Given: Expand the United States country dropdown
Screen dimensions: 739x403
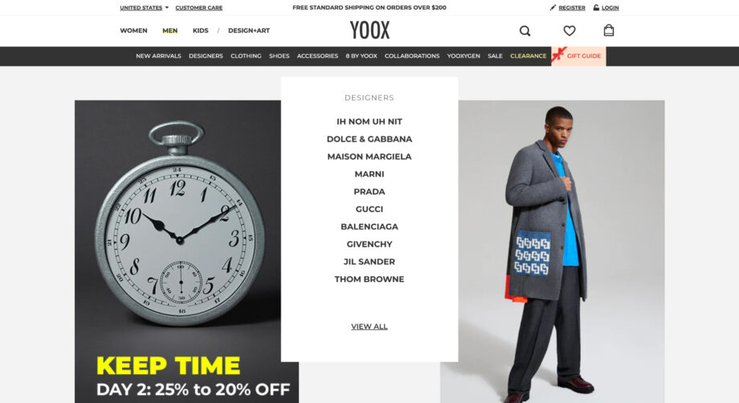Looking at the screenshot, I should point(144,7).
